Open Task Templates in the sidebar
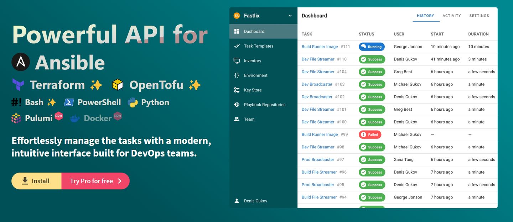The image size is (513, 222). [x=263, y=46]
